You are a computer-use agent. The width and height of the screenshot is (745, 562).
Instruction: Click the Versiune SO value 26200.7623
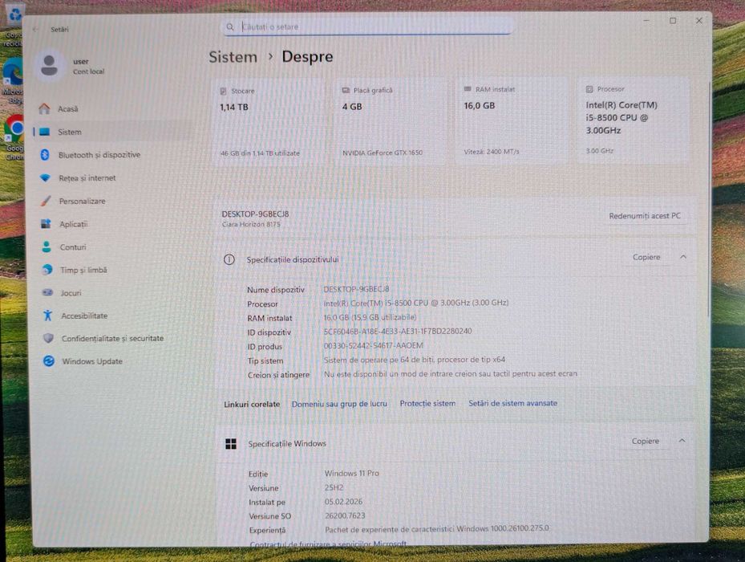345,516
